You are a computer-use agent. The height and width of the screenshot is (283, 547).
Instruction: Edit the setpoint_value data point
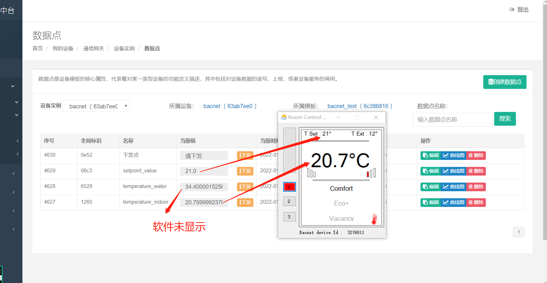tap(431, 171)
